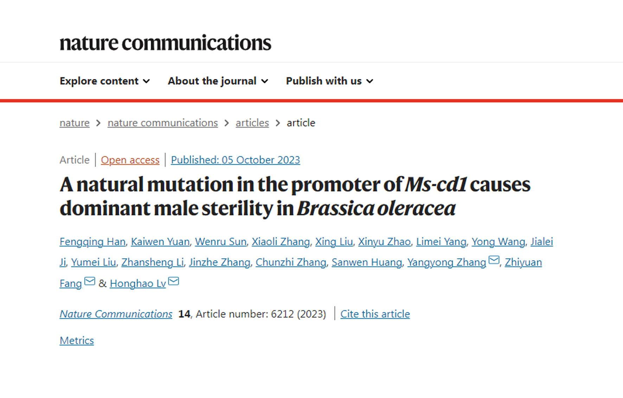
Task: Open the nature breadcrumb link
Action: [x=74, y=123]
